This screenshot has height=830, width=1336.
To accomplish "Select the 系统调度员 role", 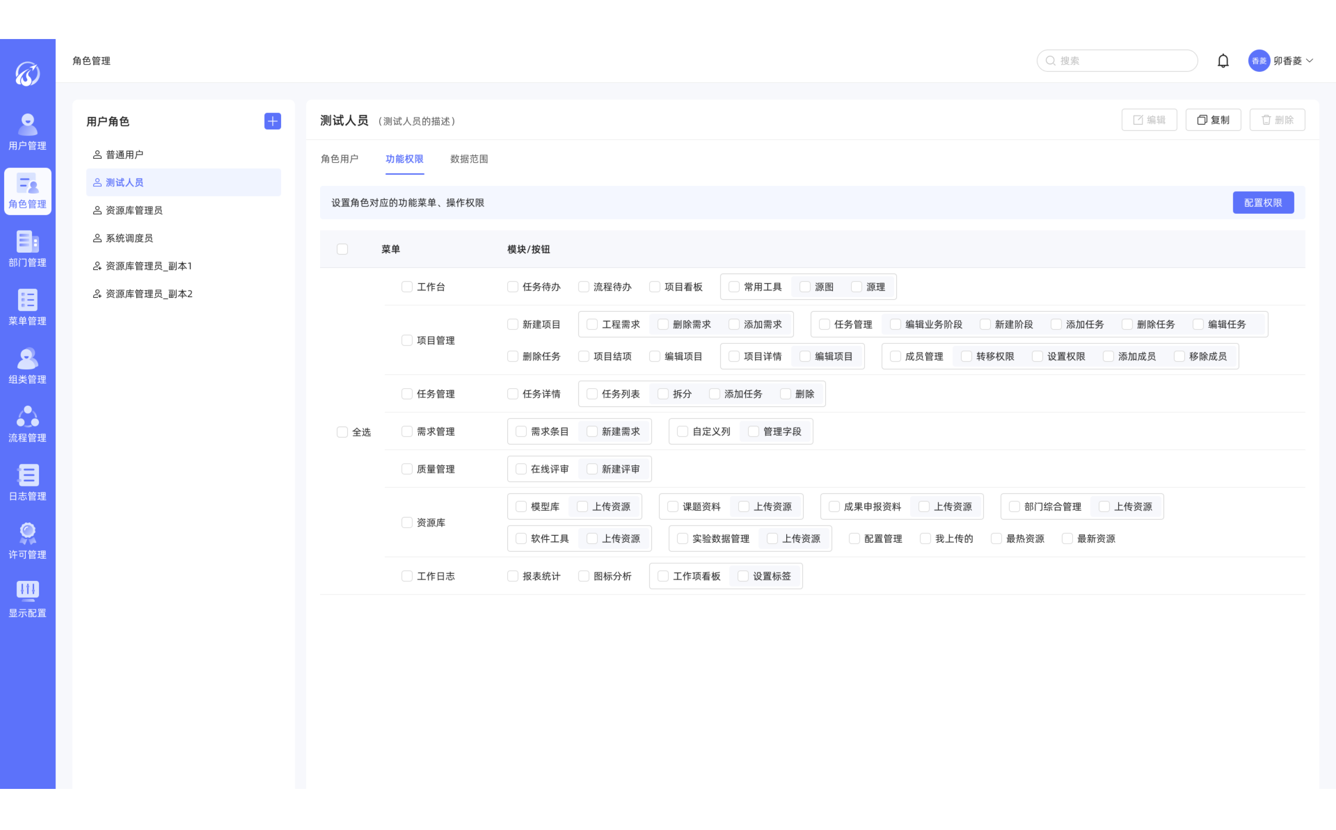I will [183, 238].
